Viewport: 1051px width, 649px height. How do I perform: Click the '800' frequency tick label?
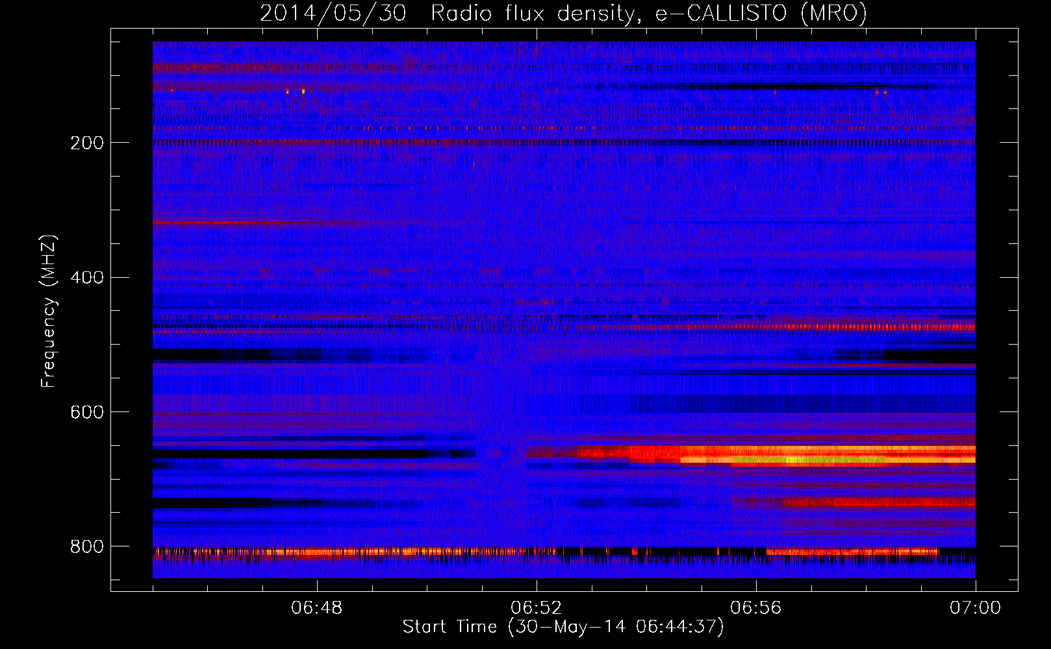point(87,546)
